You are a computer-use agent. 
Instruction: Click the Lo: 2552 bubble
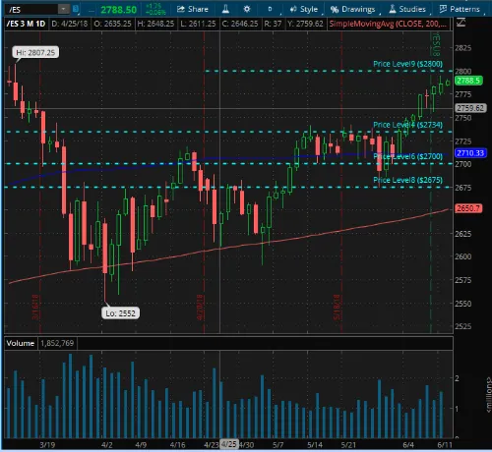pyautogui.click(x=120, y=313)
